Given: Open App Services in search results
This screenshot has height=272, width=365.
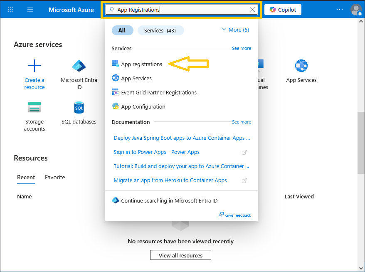Looking at the screenshot, I should [136, 78].
